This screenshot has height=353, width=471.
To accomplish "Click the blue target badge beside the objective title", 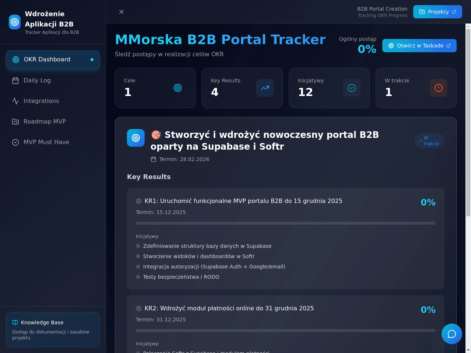I will tap(136, 138).
